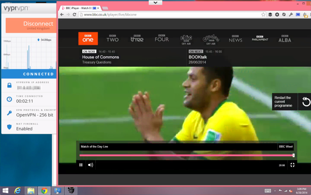Switch to BBC Two channel
Image resolution: width=311 pixels, height=195 pixels.
click(x=112, y=38)
